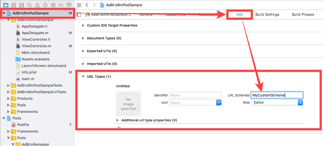Click the Identifier text field

click(195, 95)
